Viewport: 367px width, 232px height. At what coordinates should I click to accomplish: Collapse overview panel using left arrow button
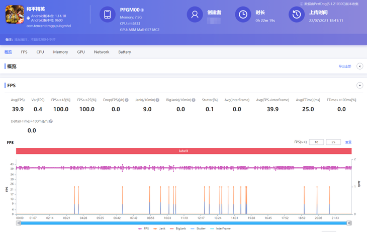359,66
